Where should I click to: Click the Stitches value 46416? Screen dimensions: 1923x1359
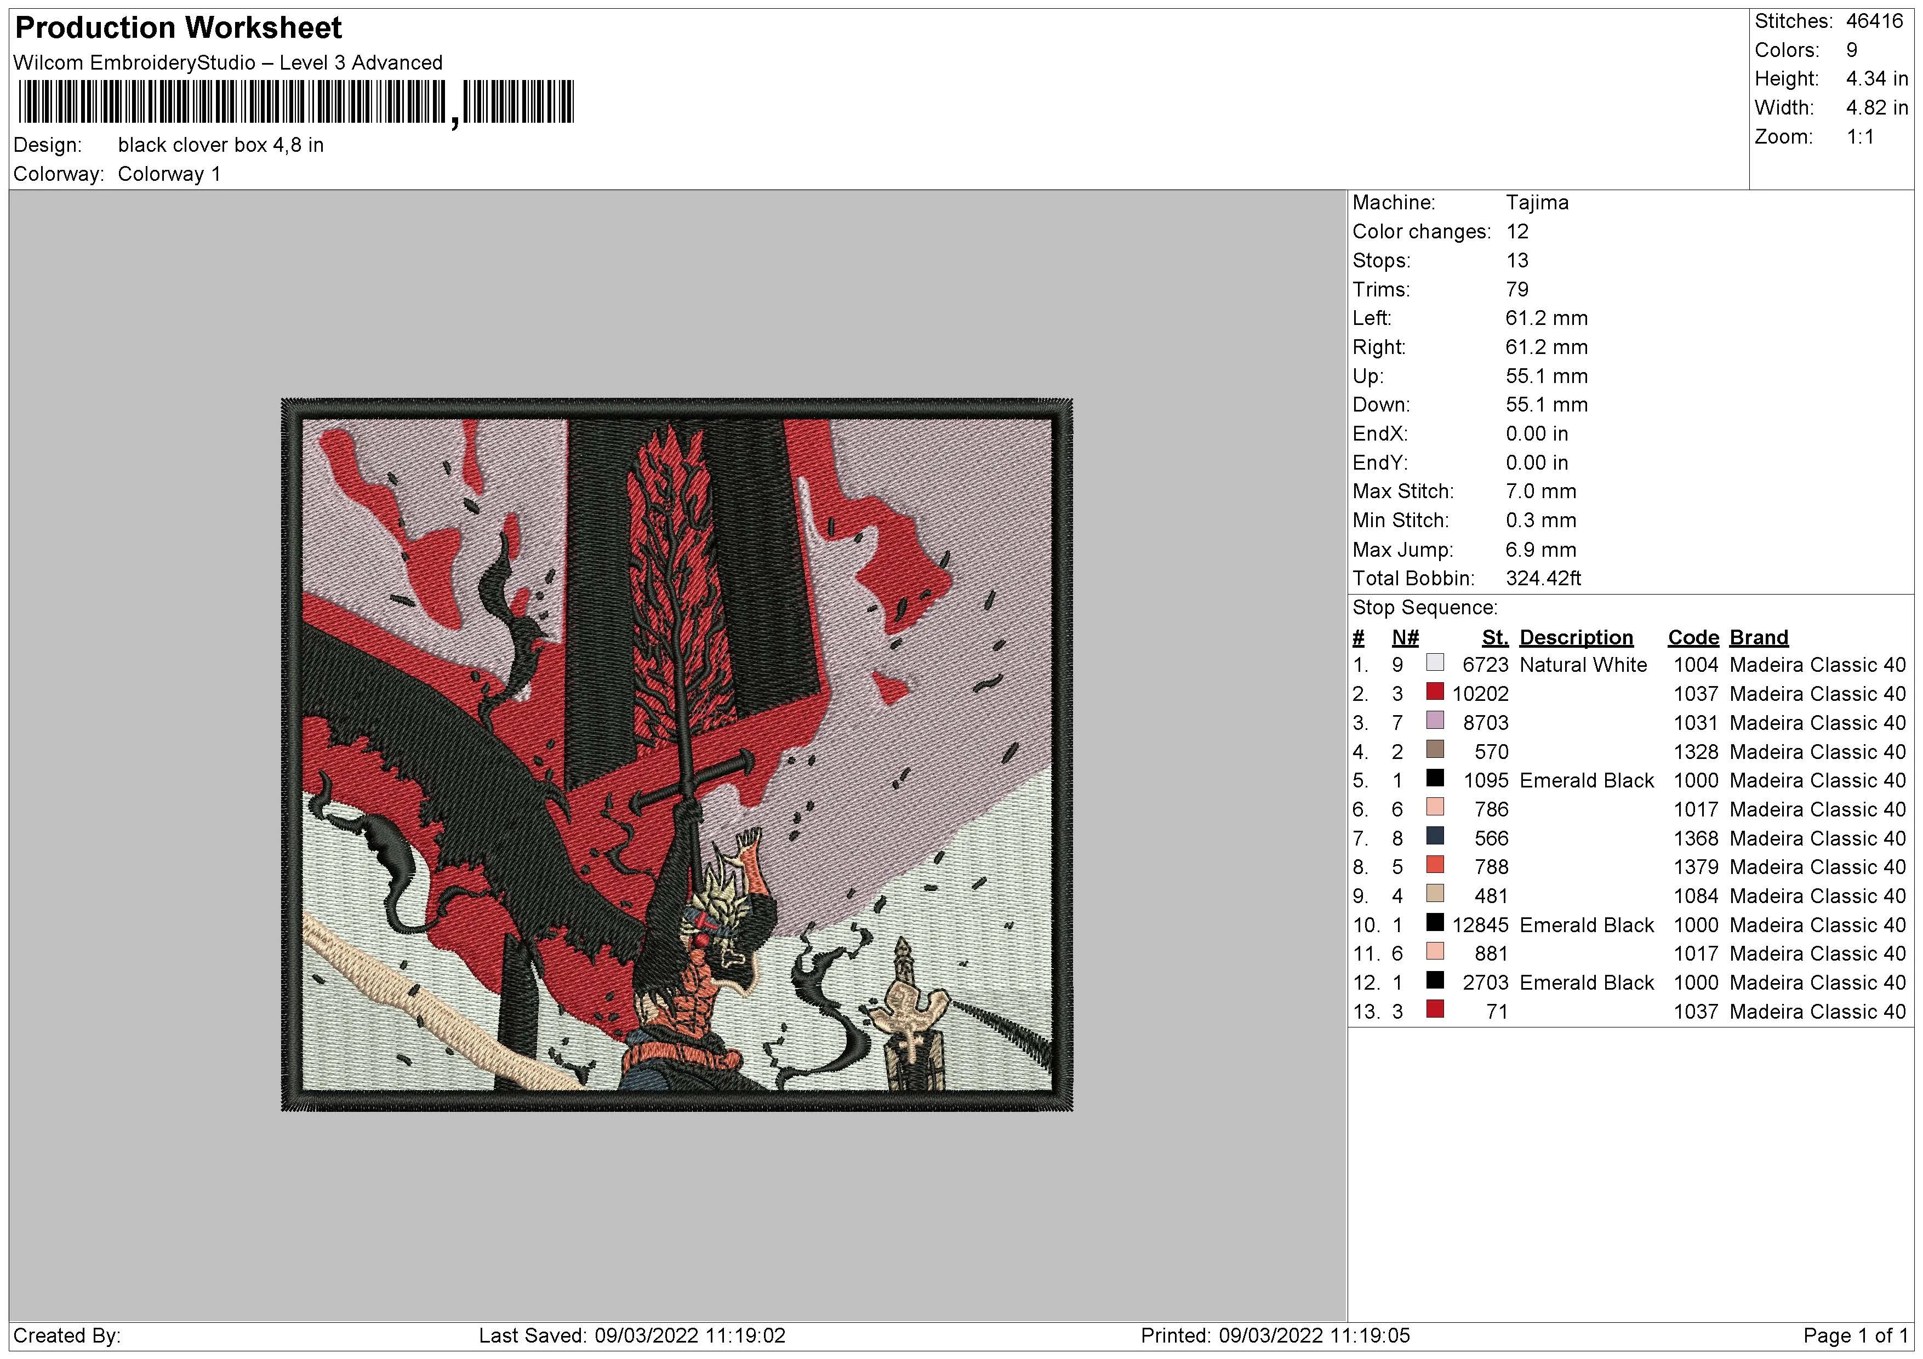point(1875,21)
